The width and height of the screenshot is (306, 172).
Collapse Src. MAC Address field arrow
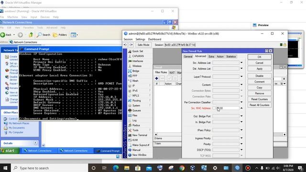[x=241, y=108]
